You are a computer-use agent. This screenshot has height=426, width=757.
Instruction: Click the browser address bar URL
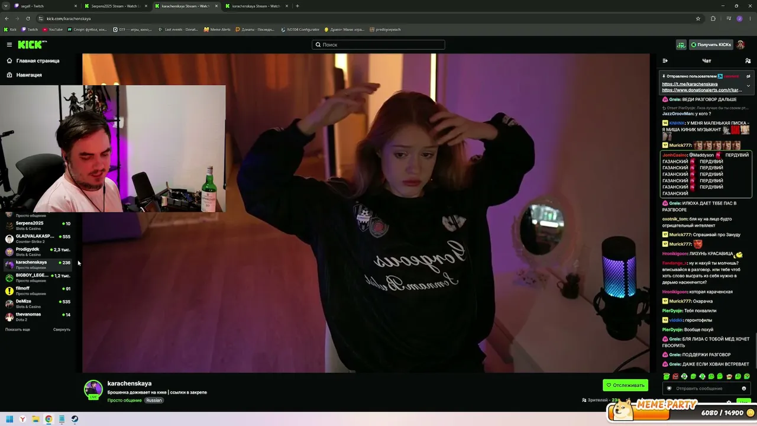69,18
